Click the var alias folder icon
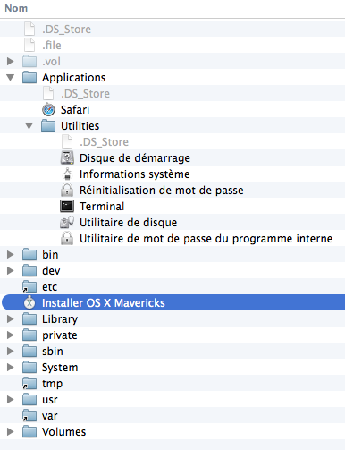 [x=29, y=416]
